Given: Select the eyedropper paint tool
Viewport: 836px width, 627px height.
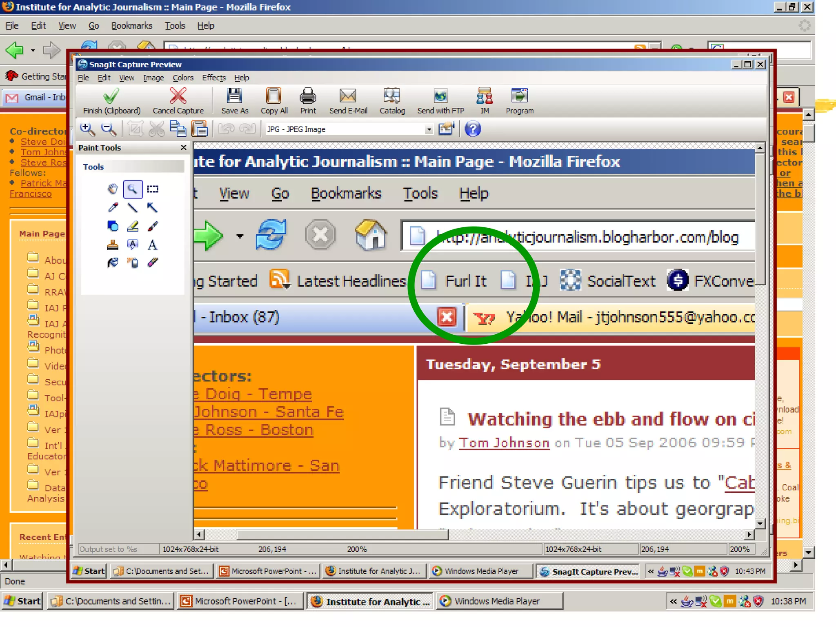Looking at the screenshot, I should [x=113, y=208].
